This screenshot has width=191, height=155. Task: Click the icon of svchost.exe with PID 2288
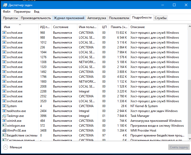[4, 91]
